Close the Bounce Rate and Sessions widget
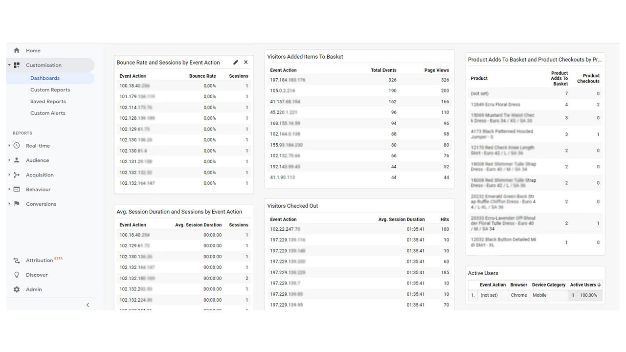Screen dimensions: 626x352 click(246, 62)
